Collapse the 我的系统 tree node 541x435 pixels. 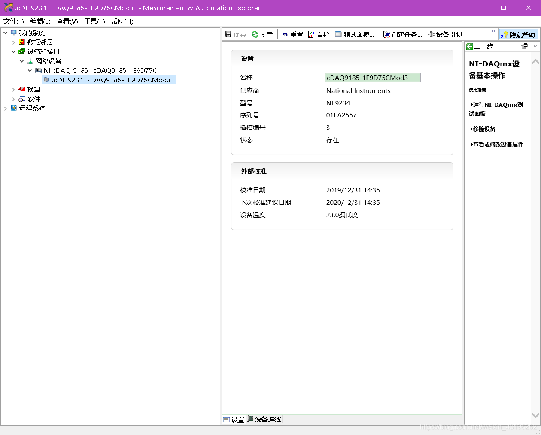pos(5,33)
